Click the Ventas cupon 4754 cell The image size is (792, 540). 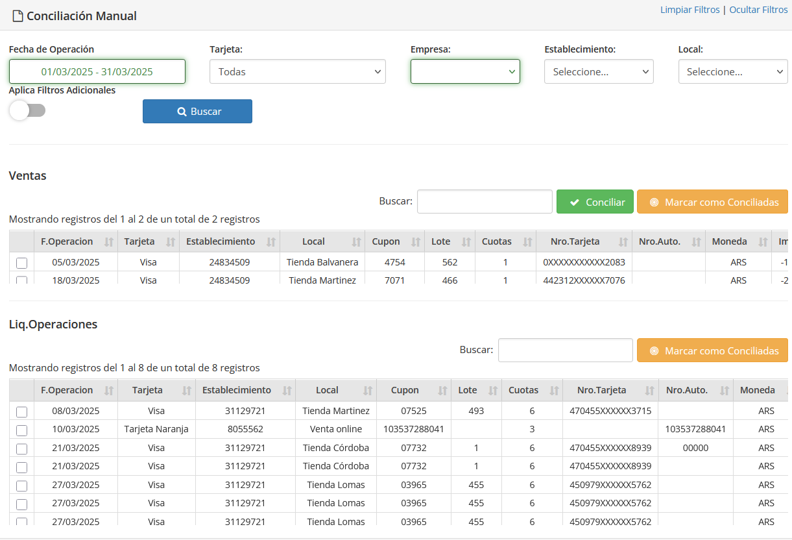pos(394,262)
